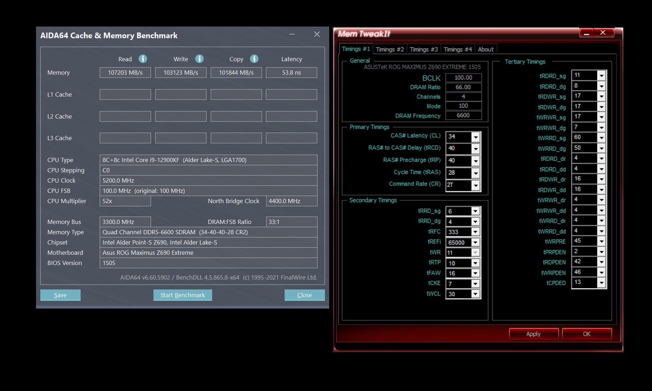
Task: Click the CPU Type field with i9-12900KF
Action: click(209, 160)
